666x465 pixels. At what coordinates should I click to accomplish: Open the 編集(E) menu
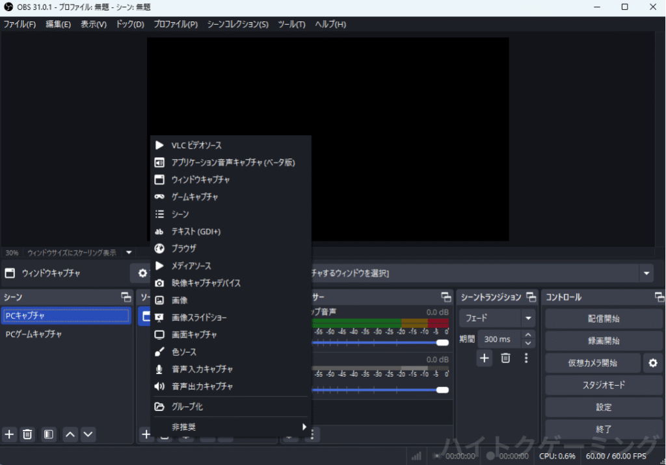pyautogui.click(x=58, y=24)
